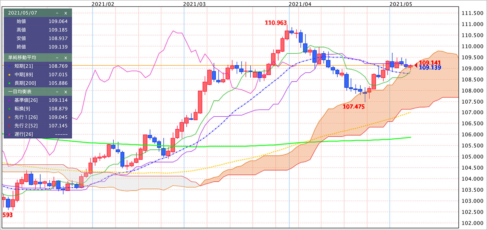Close the 一目均衡表 panel
Screen dimensions: 487x230
point(66,92)
